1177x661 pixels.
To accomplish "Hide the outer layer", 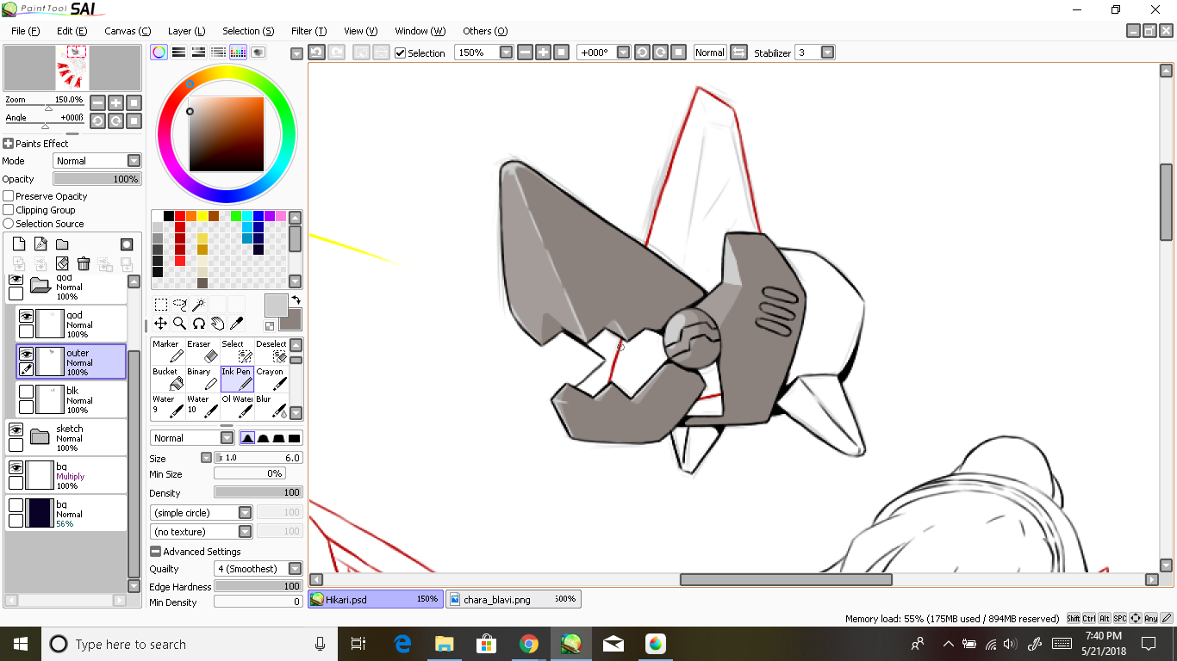I will click(26, 354).
